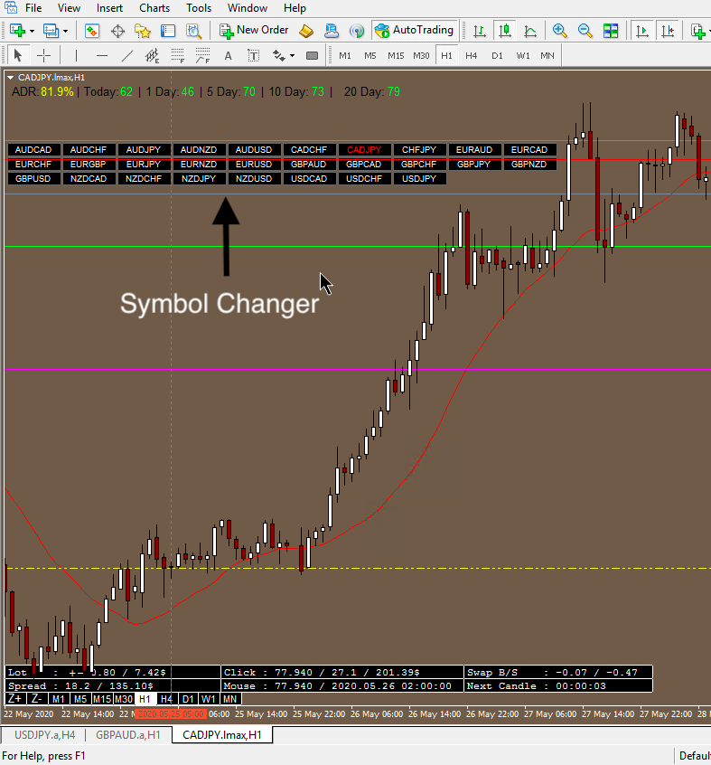The width and height of the screenshot is (711, 765).
Task: Collapse the CADJPY.lmax,H1 chart title triangle
Action: pyautogui.click(x=10, y=78)
